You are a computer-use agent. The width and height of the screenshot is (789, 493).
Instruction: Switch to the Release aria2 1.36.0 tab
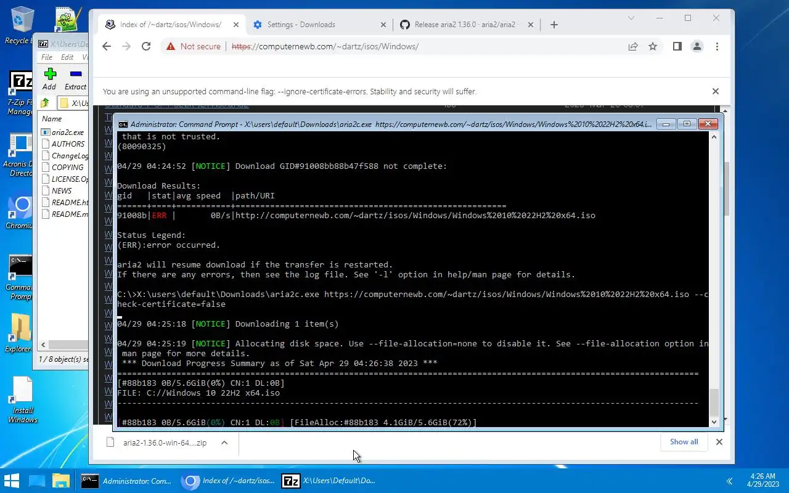(466, 25)
